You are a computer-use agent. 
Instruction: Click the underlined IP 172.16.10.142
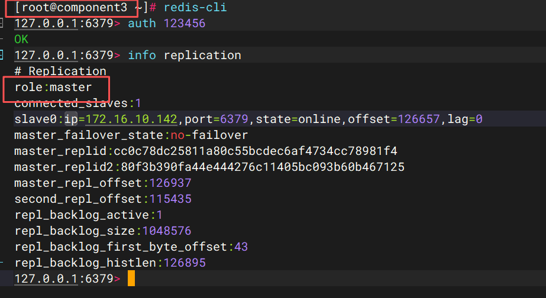pos(131,119)
